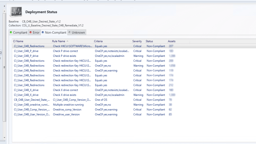This screenshot has width=256, height=144.
Task: Select the Check X drive exists row
Action: tap(65, 95)
